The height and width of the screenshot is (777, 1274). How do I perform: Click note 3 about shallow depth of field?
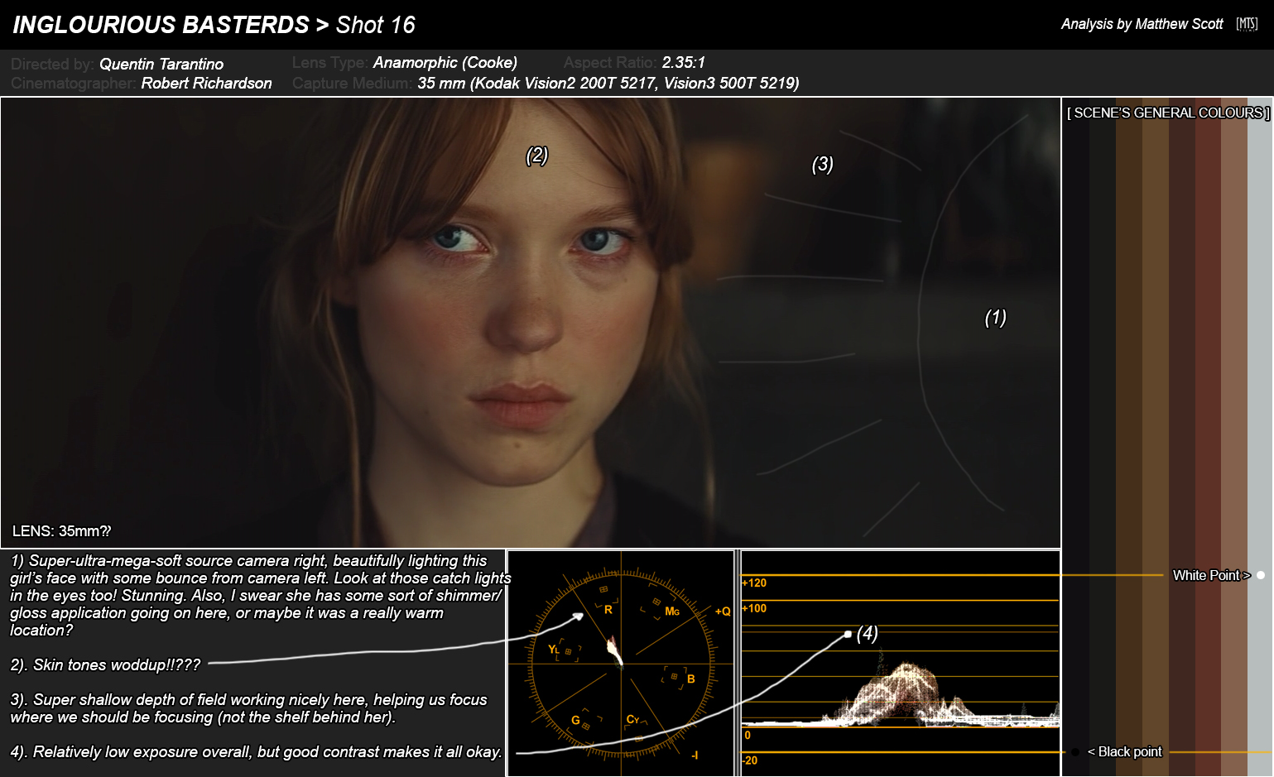coord(248,708)
